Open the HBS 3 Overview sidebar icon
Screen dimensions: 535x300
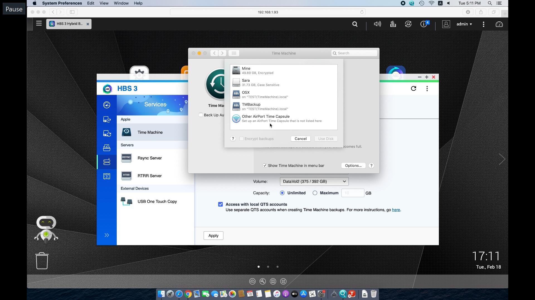coord(107,105)
